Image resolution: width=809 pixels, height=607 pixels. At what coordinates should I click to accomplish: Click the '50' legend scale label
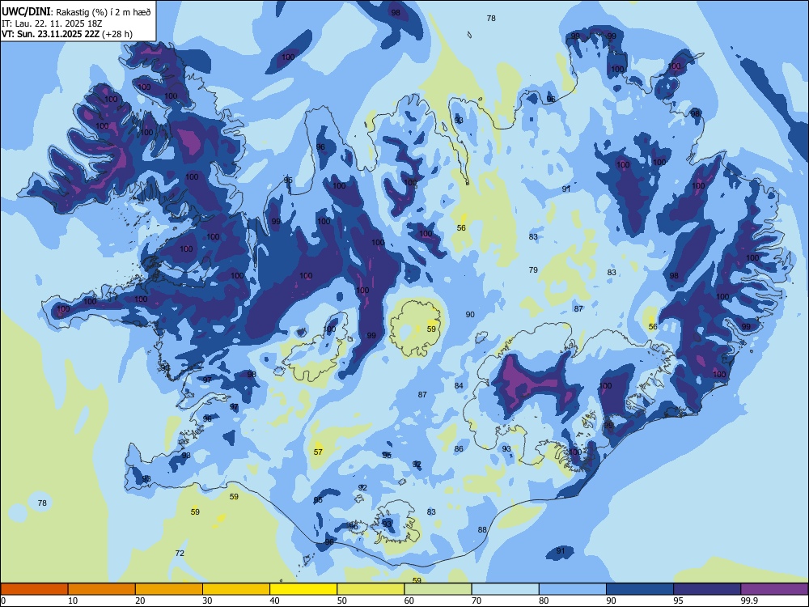coord(341,601)
